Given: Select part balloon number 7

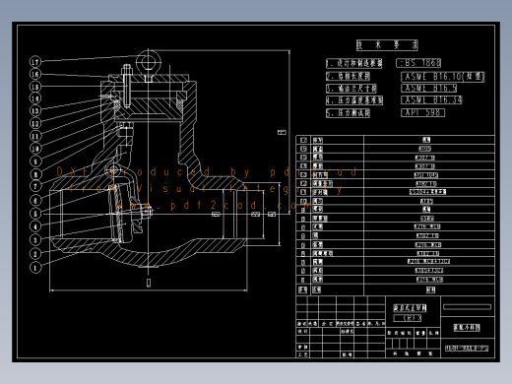Looking at the screenshot, I should tap(35, 186).
